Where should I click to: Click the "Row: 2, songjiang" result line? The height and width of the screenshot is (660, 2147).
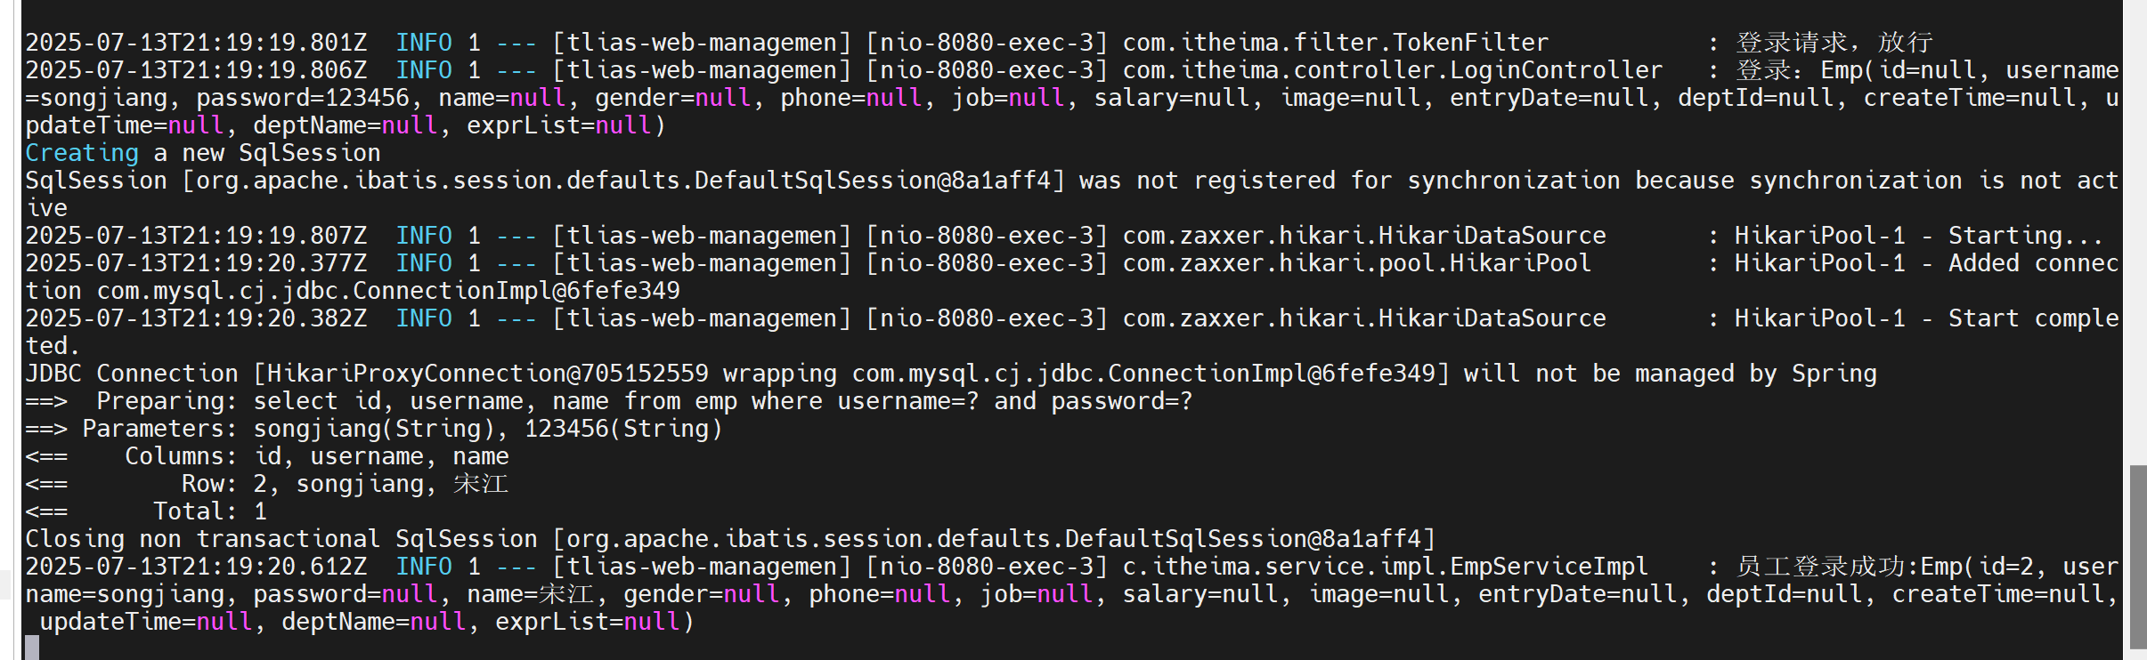pyautogui.click(x=344, y=484)
